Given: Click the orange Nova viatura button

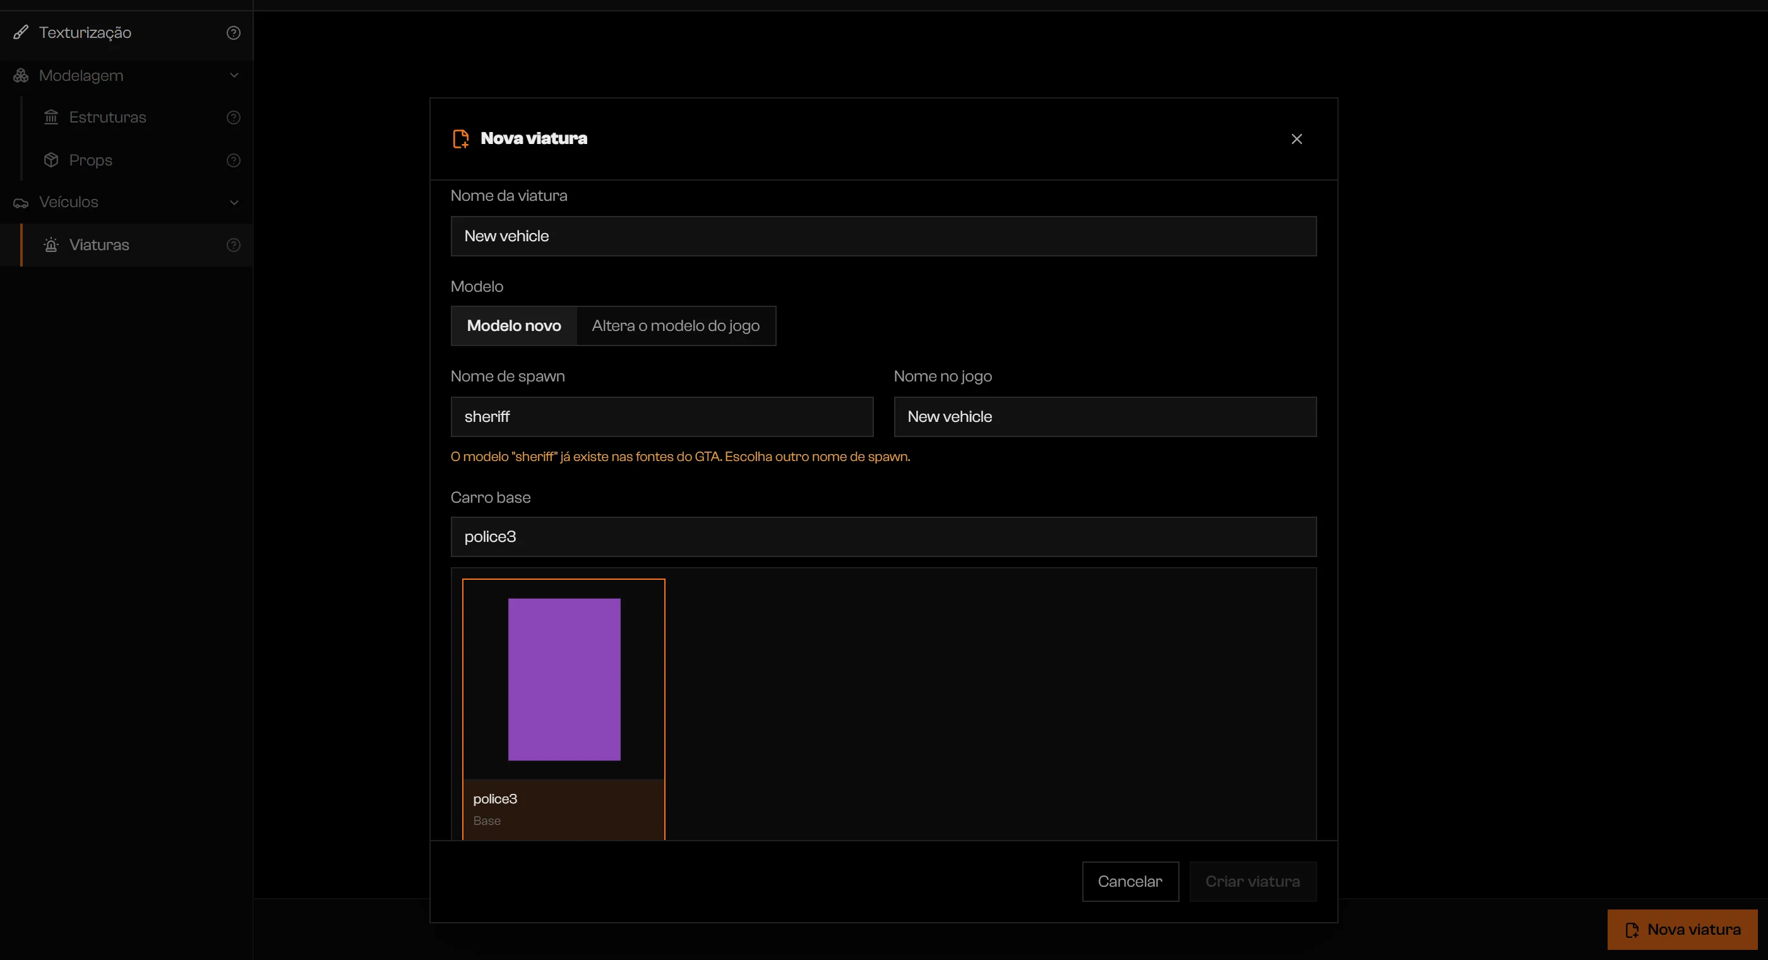Looking at the screenshot, I should click(x=1682, y=930).
